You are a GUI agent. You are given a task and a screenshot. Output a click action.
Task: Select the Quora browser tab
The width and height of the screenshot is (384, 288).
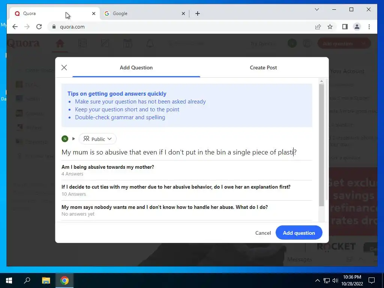point(54,13)
